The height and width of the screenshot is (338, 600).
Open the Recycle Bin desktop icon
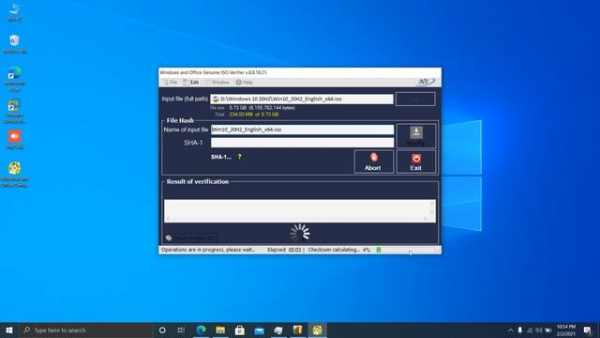(15, 44)
